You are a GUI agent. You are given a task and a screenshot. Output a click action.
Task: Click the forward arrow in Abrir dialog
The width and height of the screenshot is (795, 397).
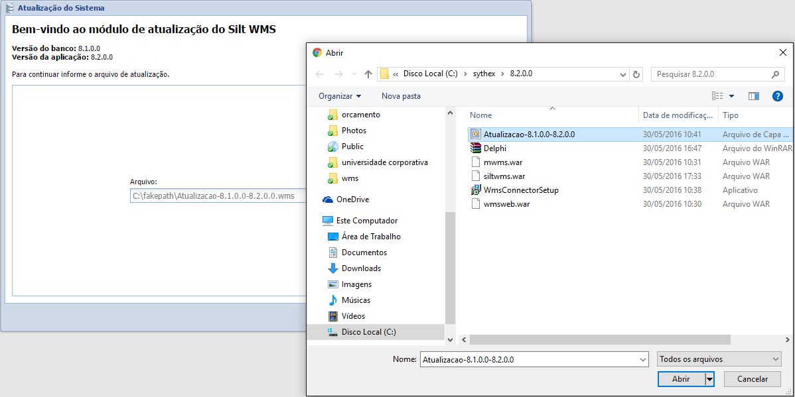click(x=339, y=74)
